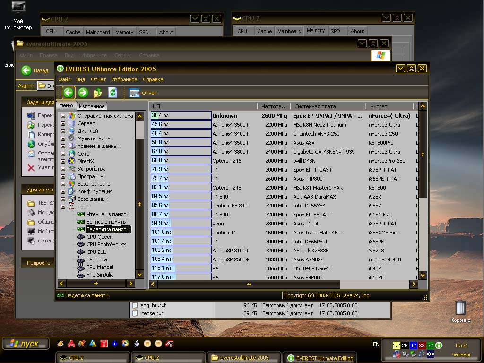Select the DirectX icon in the tree
The image size is (484, 363).
(x=72, y=161)
